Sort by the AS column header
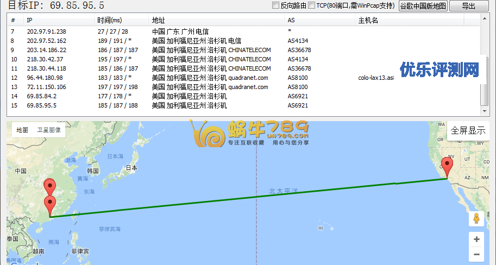Image resolution: width=496 pixels, height=265 pixels. (320, 20)
